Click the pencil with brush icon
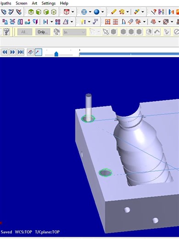The height and width of the screenshot is (239, 179). 137,12
